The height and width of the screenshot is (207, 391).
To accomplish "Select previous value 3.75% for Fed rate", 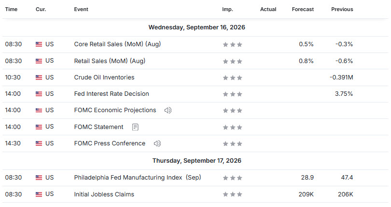I will point(344,94).
